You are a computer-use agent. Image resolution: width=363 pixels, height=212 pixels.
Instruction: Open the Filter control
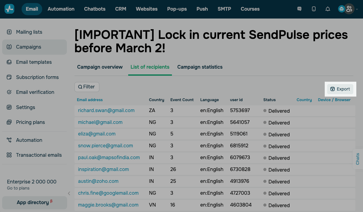tap(87, 87)
